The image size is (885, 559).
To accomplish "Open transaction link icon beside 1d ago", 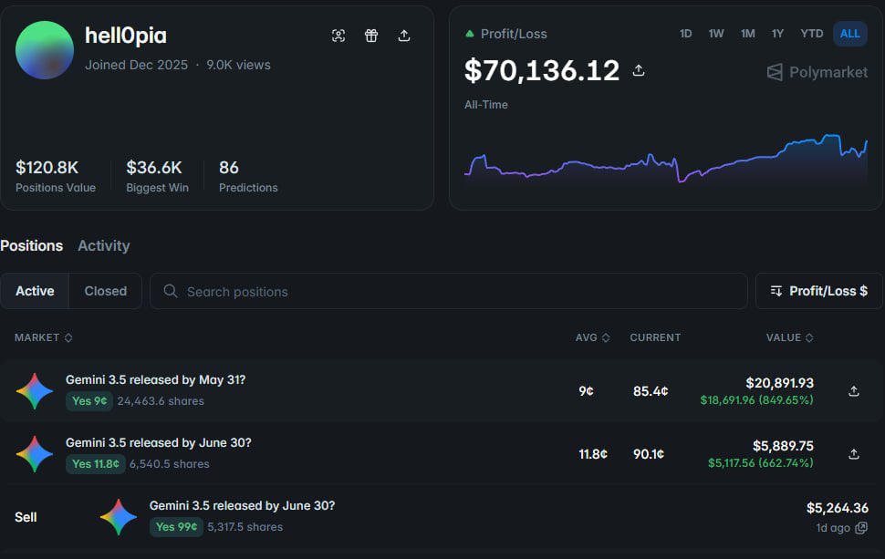I will 861,527.
